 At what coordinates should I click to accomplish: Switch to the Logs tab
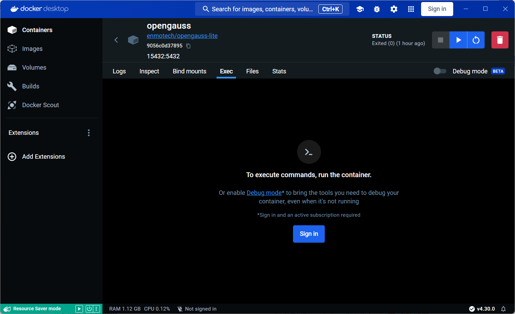pos(119,71)
